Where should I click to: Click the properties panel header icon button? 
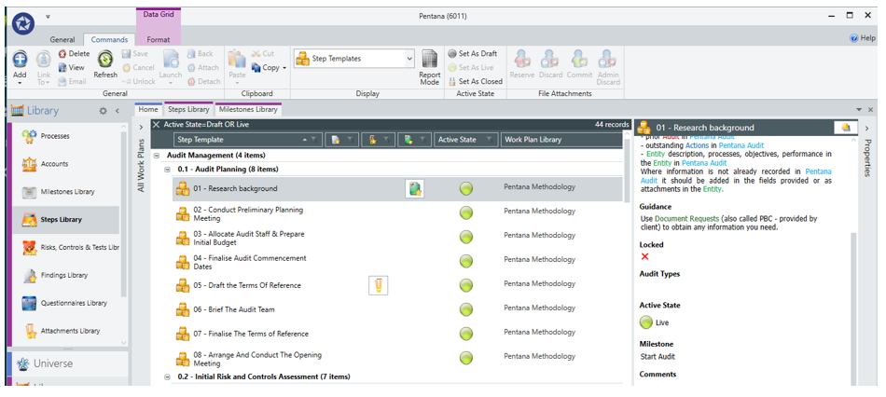845,128
